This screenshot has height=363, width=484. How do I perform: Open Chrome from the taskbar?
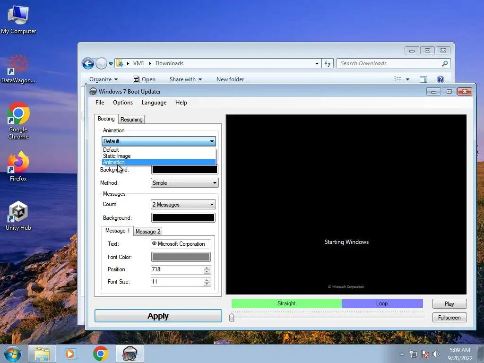pyautogui.click(x=100, y=354)
